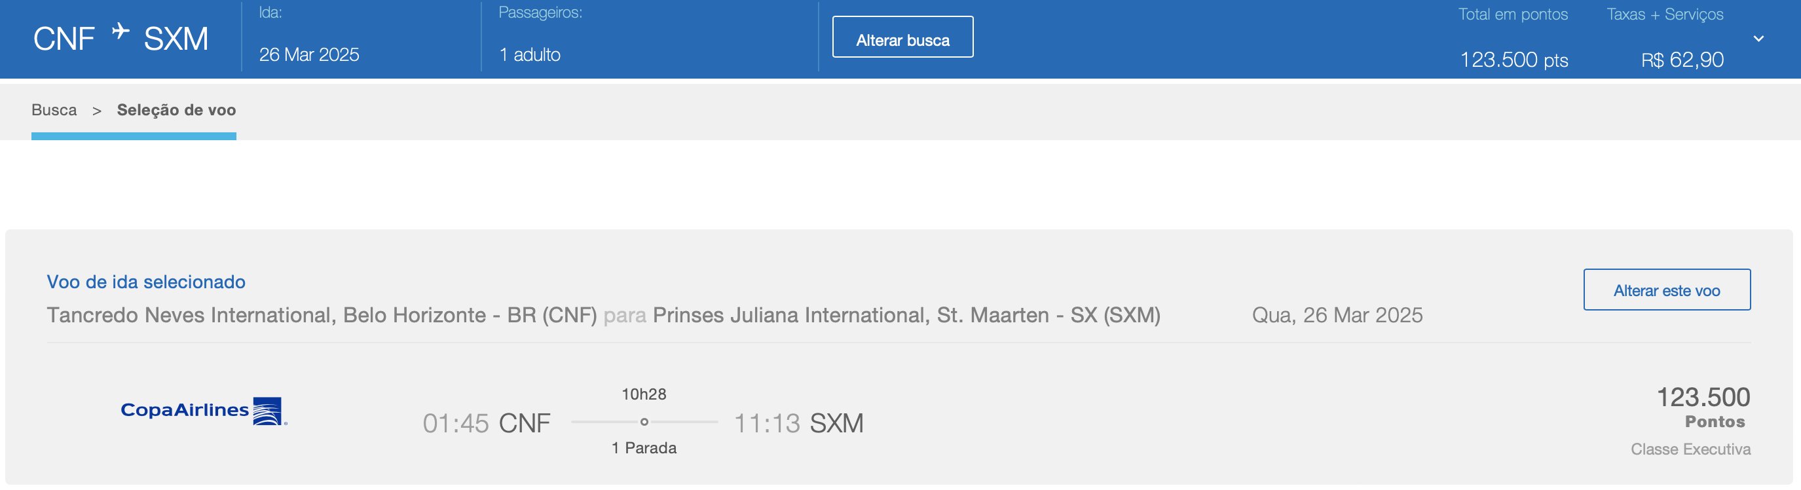Click the Alterar este voo button
The width and height of the screenshot is (1801, 490).
1667,290
